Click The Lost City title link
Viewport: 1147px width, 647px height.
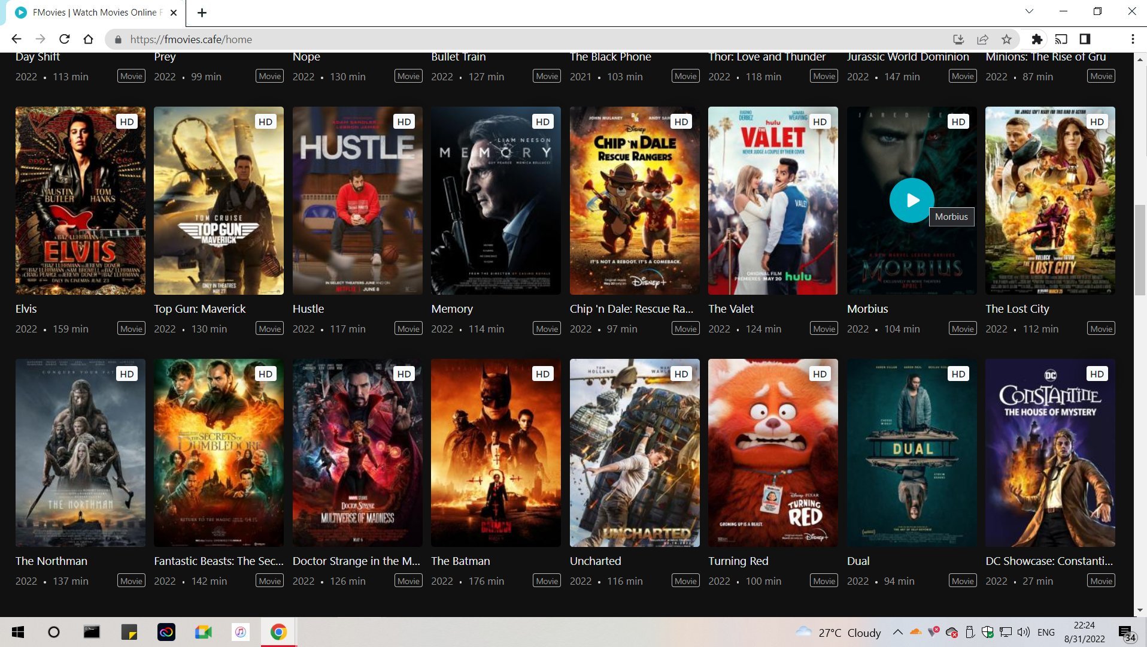click(x=1017, y=309)
